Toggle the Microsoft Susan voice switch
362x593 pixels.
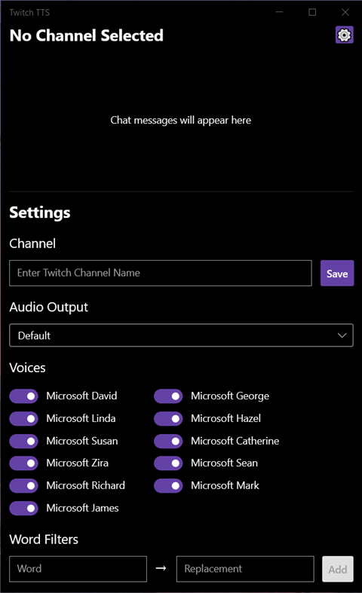(23, 441)
